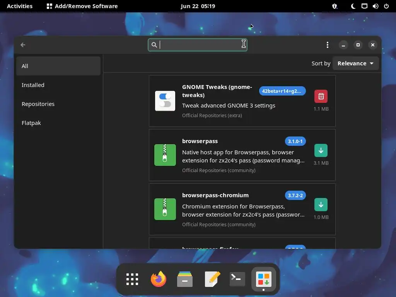
Task: Launch Terminal from the dock
Action: (237, 279)
